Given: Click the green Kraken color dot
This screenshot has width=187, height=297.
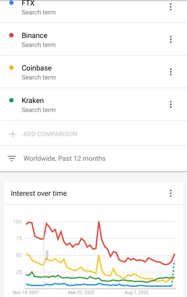Looking at the screenshot, I should pyautogui.click(x=11, y=100).
